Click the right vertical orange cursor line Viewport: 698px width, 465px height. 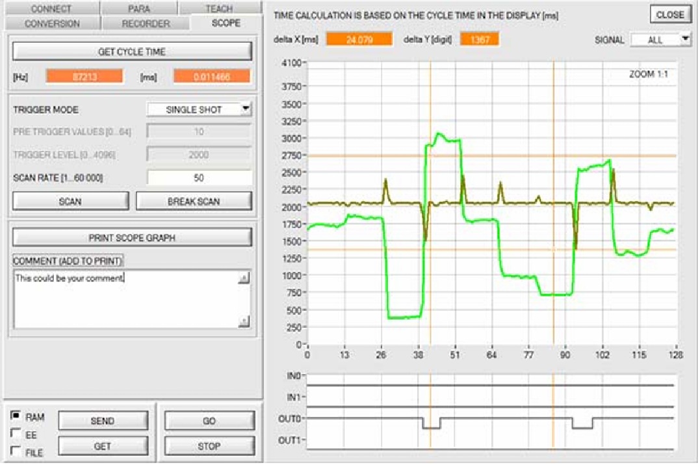point(553,203)
